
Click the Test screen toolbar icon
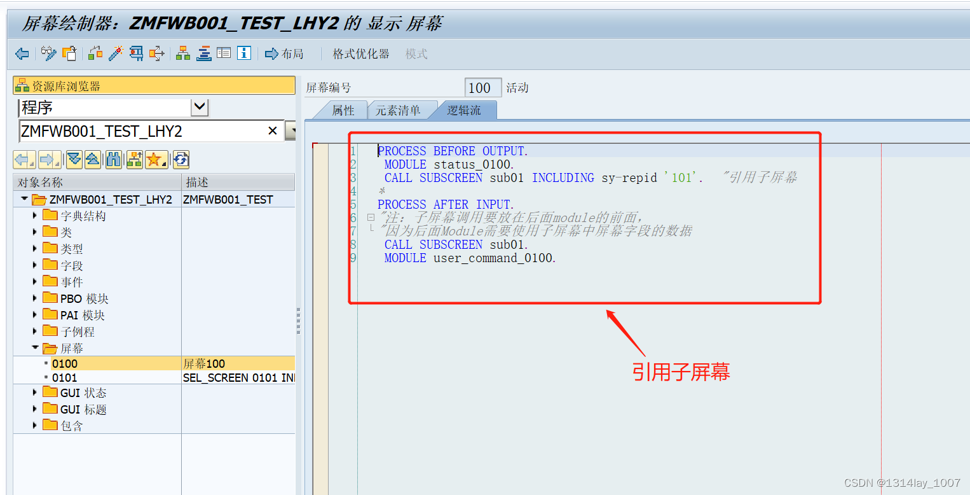point(136,53)
